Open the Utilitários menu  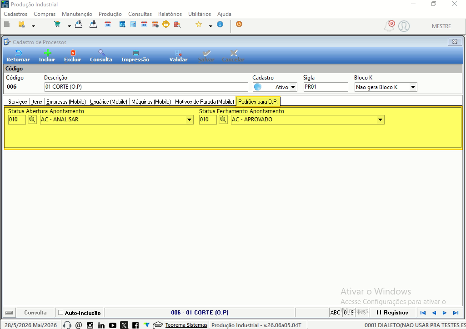click(x=200, y=14)
